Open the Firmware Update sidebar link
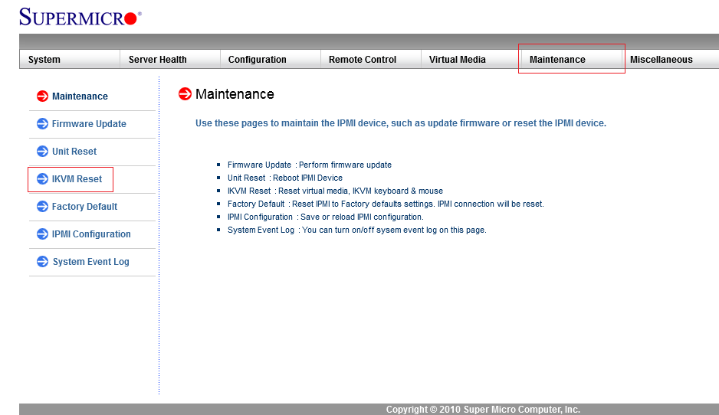Image resolution: width=719 pixels, height=415 pixels. point(89,124)
